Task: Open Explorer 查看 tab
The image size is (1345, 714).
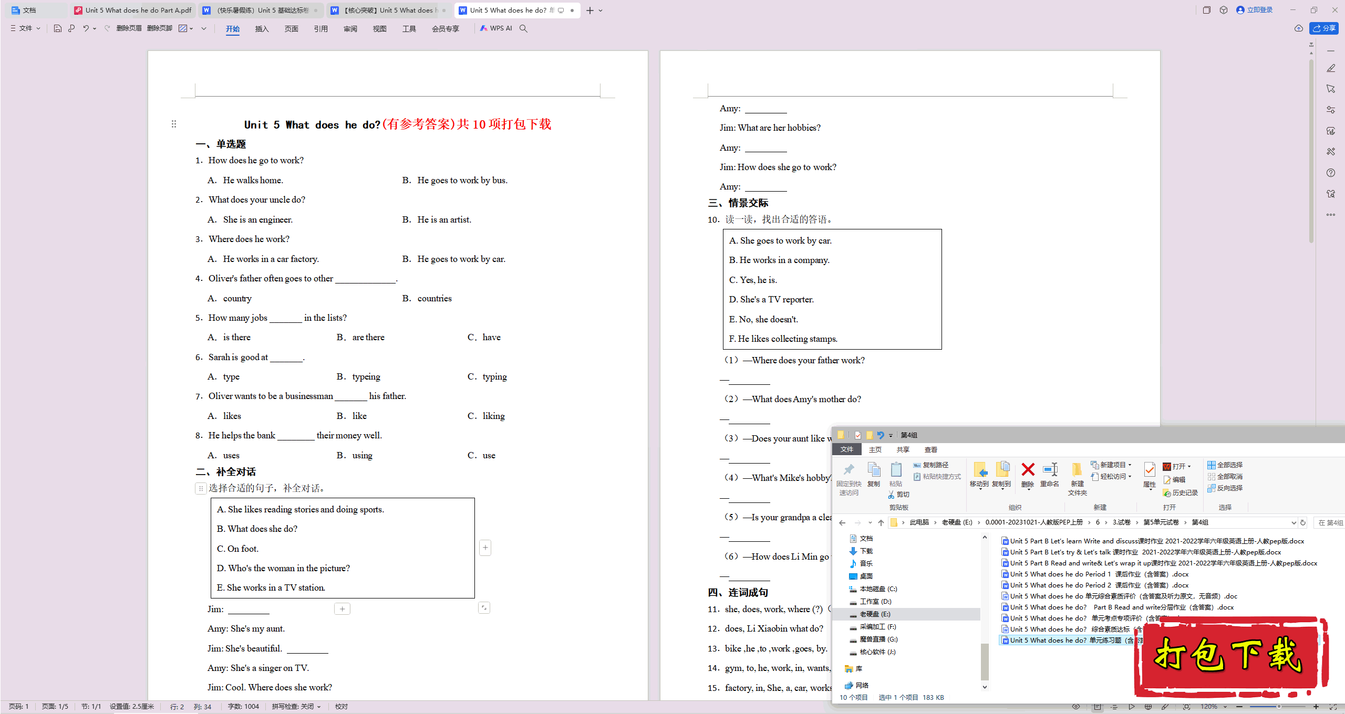Action: [x=930, y=450]
